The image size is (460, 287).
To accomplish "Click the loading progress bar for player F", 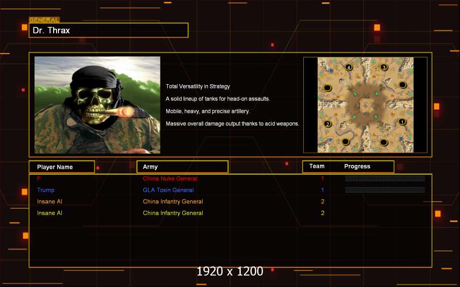I will coord(385,178).
